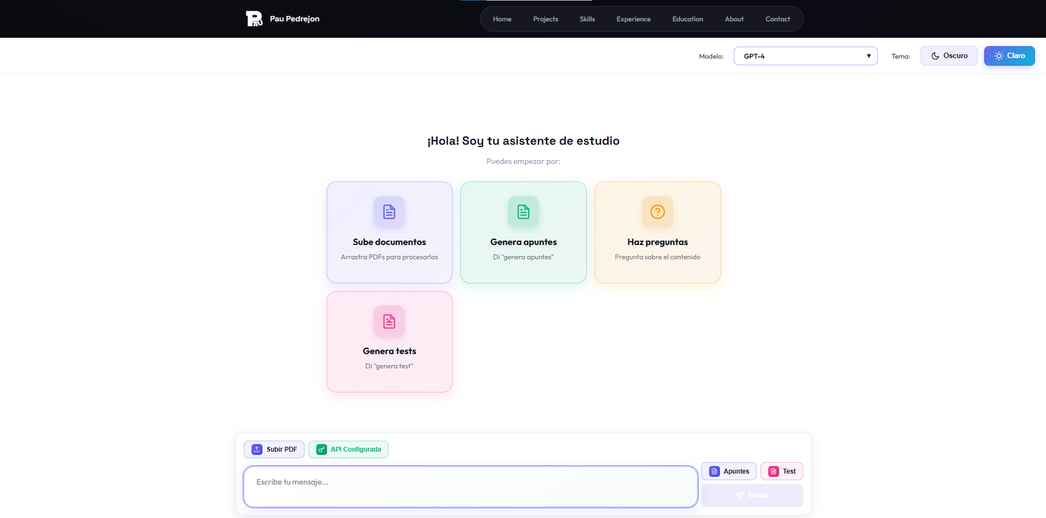
Task: Go to the Experience section
Action: click(x=633, y=19)
